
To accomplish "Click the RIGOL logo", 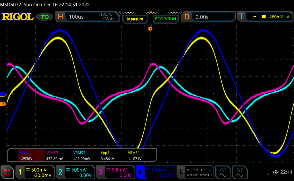I will tap(18, 17).
